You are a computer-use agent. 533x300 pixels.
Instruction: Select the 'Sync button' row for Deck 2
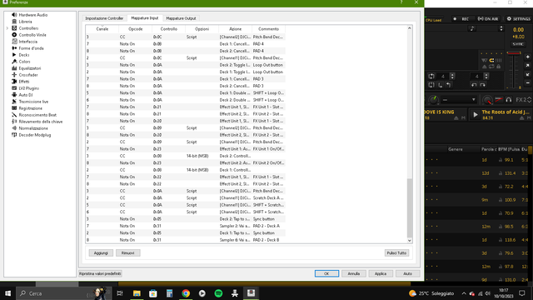(x=186, y=219)
